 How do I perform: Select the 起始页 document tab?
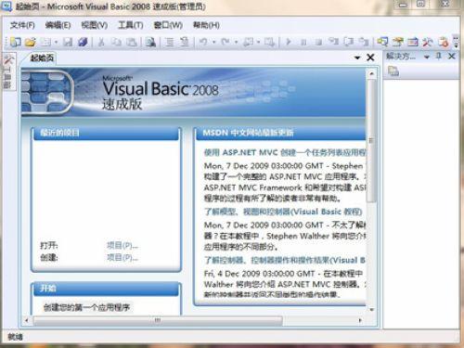42,58
